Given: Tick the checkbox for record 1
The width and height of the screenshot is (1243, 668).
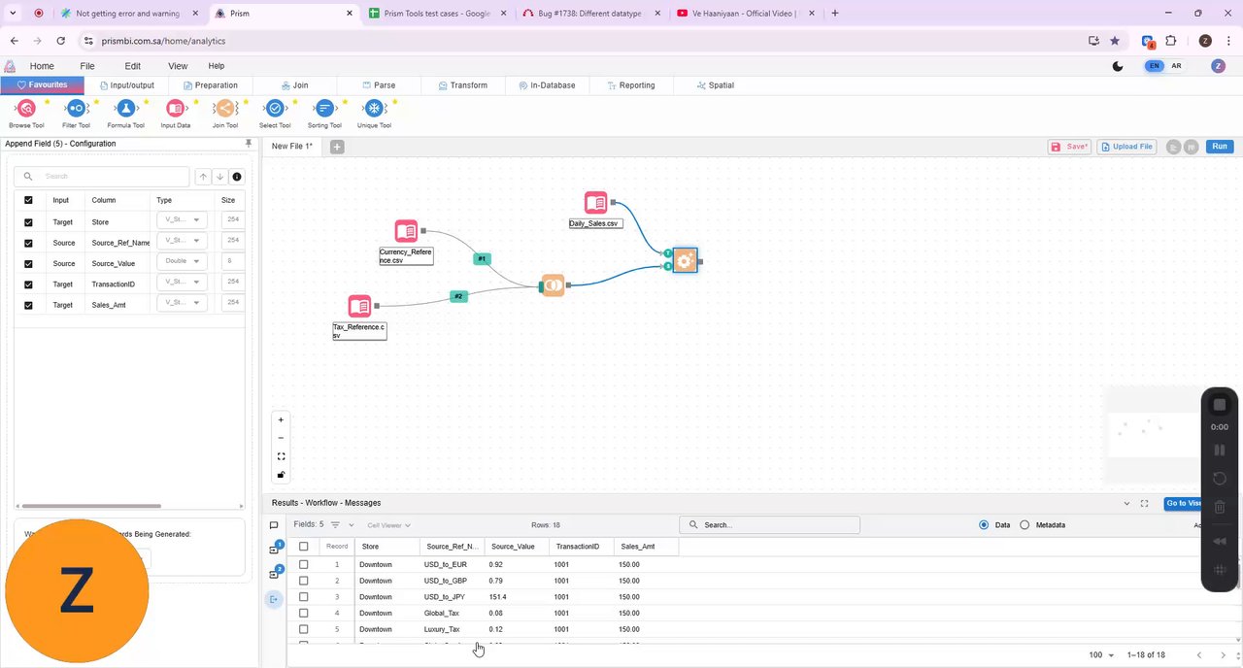Looking at the screenshot, I should (x=303, y=564).
